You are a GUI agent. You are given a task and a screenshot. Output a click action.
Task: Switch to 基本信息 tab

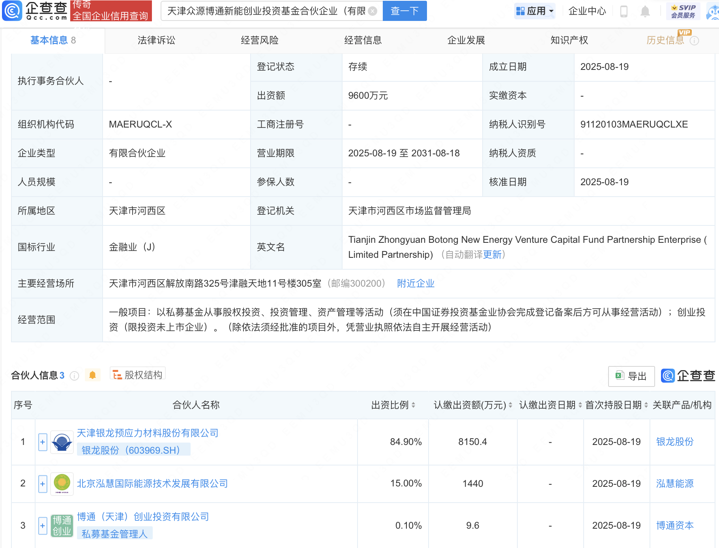(53, 40)
